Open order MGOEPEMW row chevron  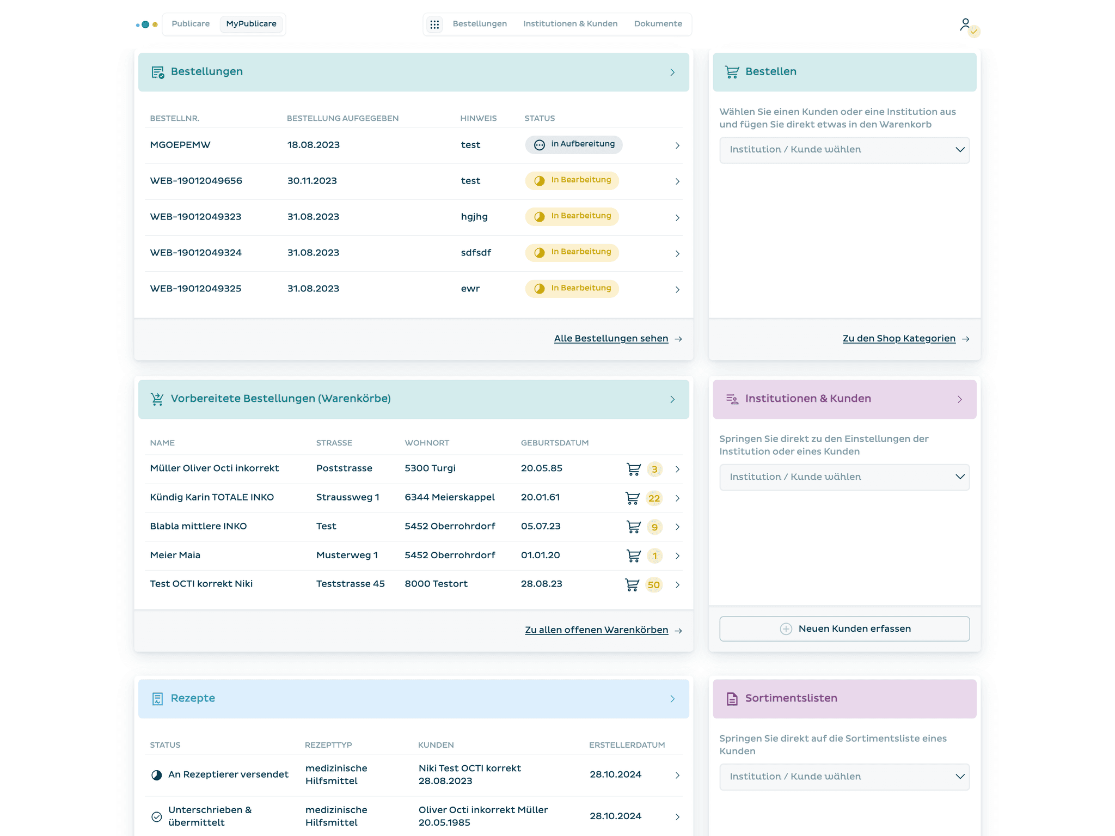click(x=677, y=145)
